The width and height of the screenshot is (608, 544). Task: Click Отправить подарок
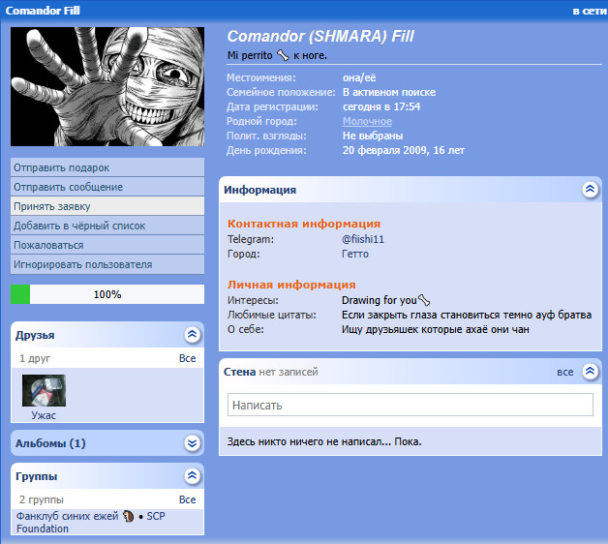click(x=107, y=167)
